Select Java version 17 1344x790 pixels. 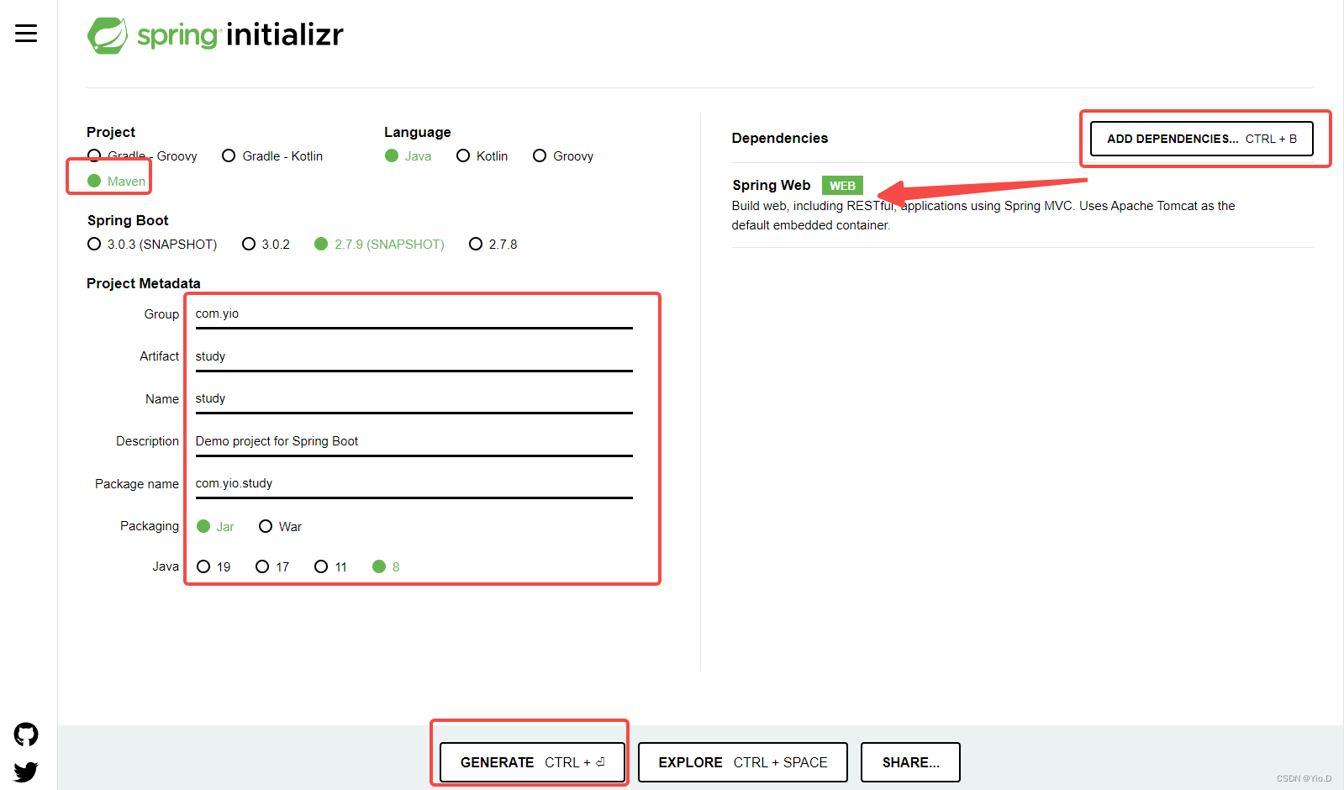[x=272, y=567]
